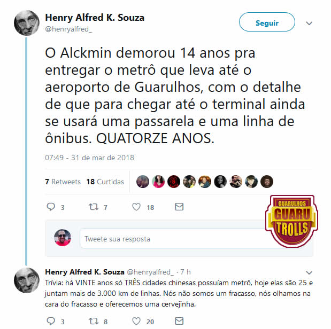
Task: Open Henry Alfred K. Souza profile name
Action: pos(95,18)
